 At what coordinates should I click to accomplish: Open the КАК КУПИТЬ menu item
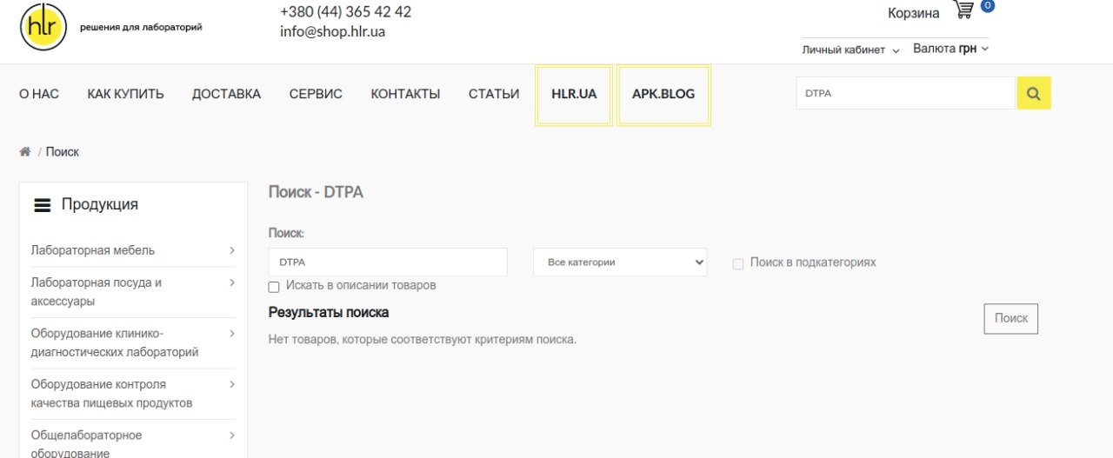pos(125,94)
